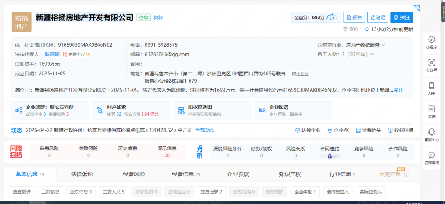The width and height of the screenshot is (445, 204).
Task: Expand company intro with 展开
Action: (398, 90)
